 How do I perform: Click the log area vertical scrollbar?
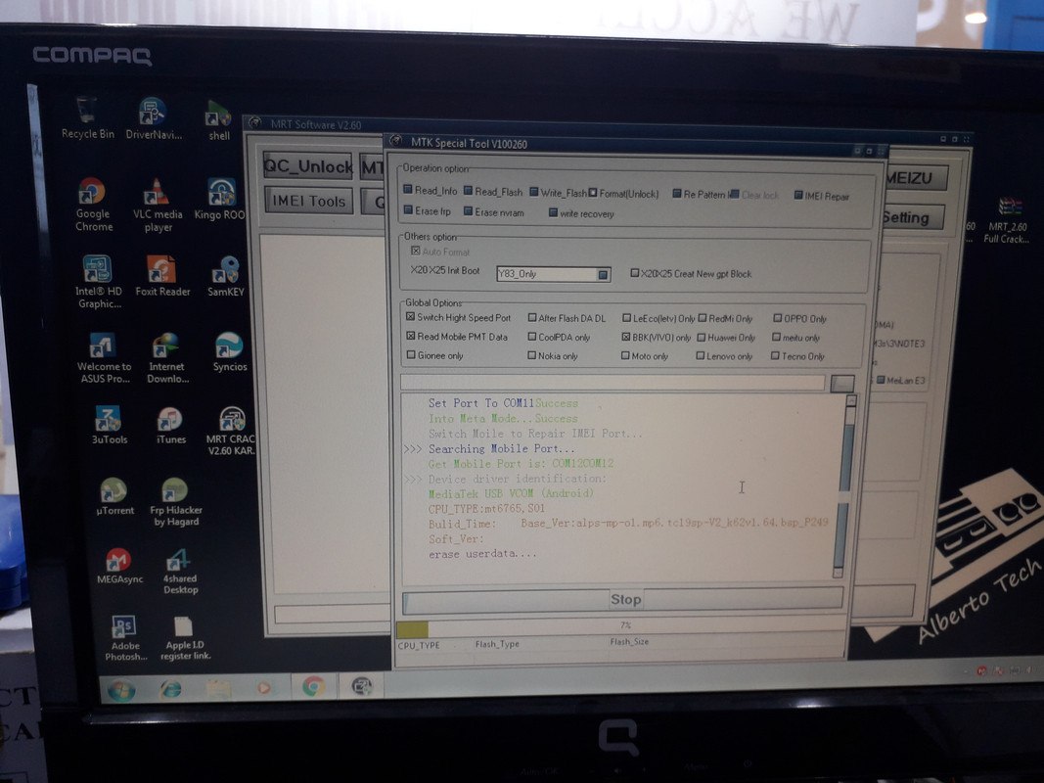843,486
